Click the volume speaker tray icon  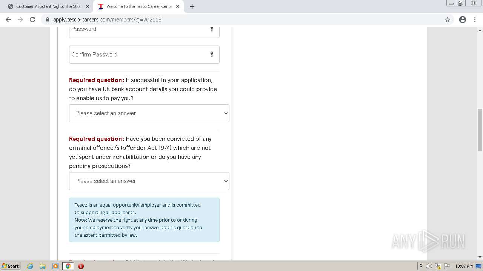[429, 266]
